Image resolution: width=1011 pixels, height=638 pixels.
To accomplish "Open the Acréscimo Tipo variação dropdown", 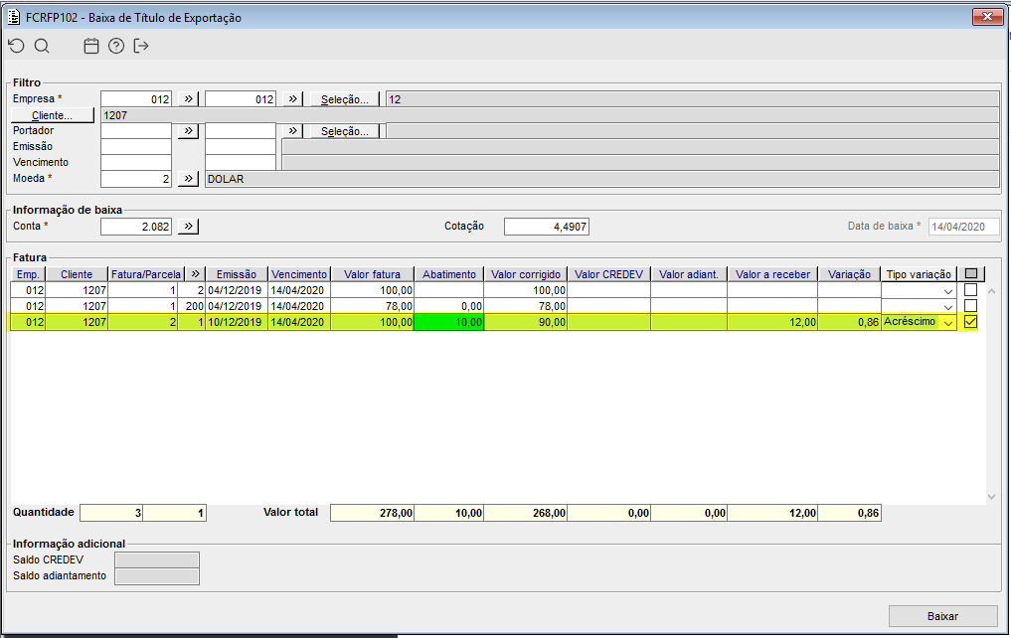I will point(947,323).
